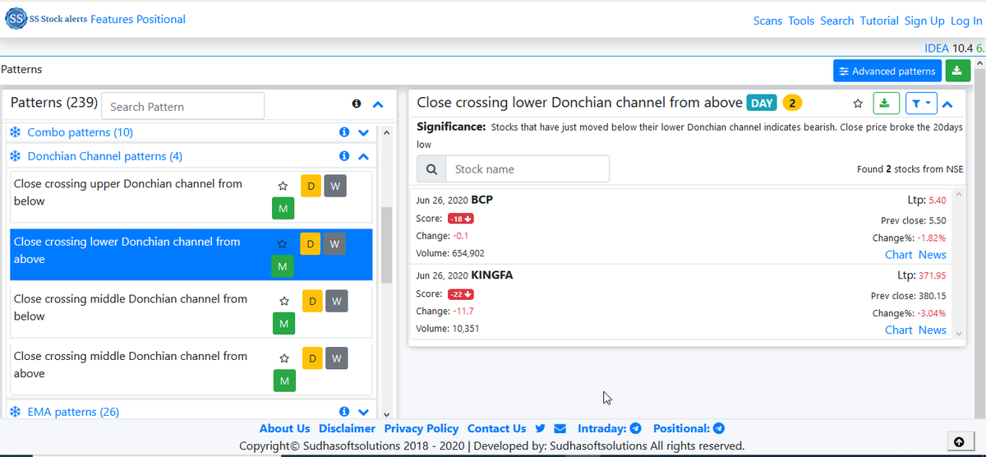This screenshot has width=986, height=457.
Task: Open Search in top navigation
Action: pyautogui.click(x=837, y=21)
